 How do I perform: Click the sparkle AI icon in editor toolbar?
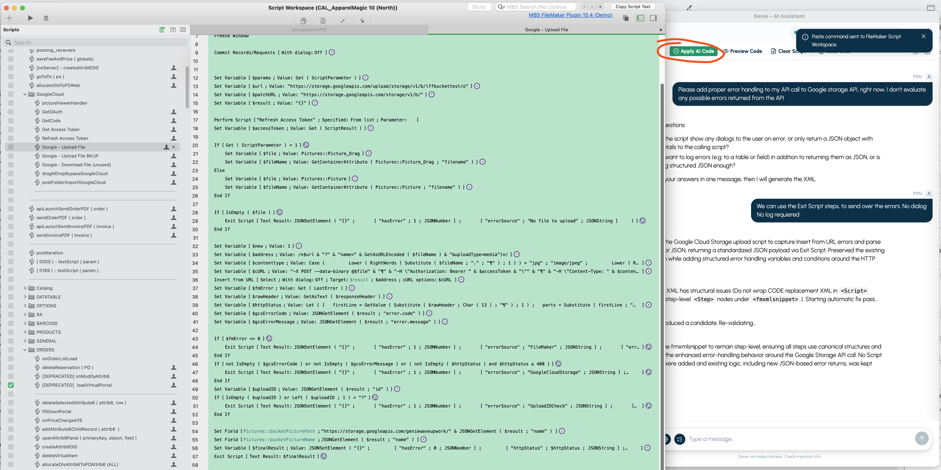tap(362, 21)
